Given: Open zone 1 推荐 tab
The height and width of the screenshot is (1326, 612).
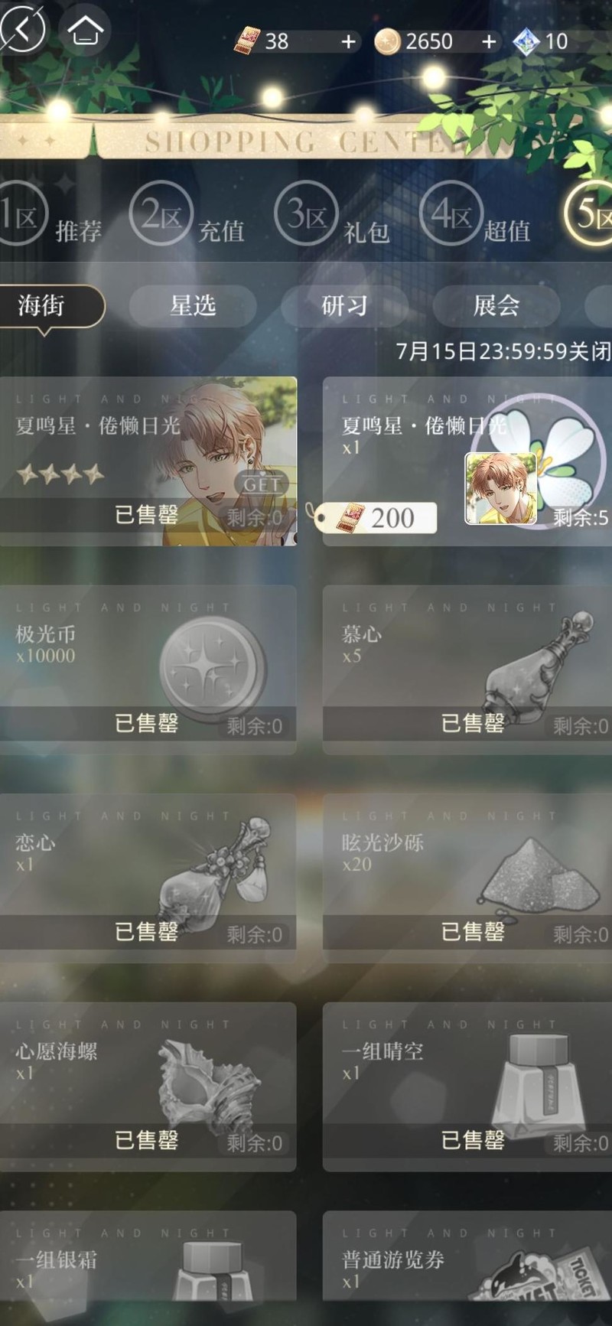Looking at the screenshot, I should click(50, 217).
